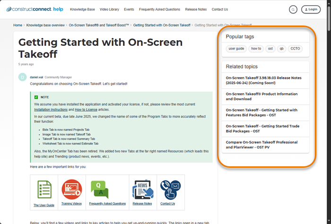Click the green NOTE checkmark icon

pos(36,97)
